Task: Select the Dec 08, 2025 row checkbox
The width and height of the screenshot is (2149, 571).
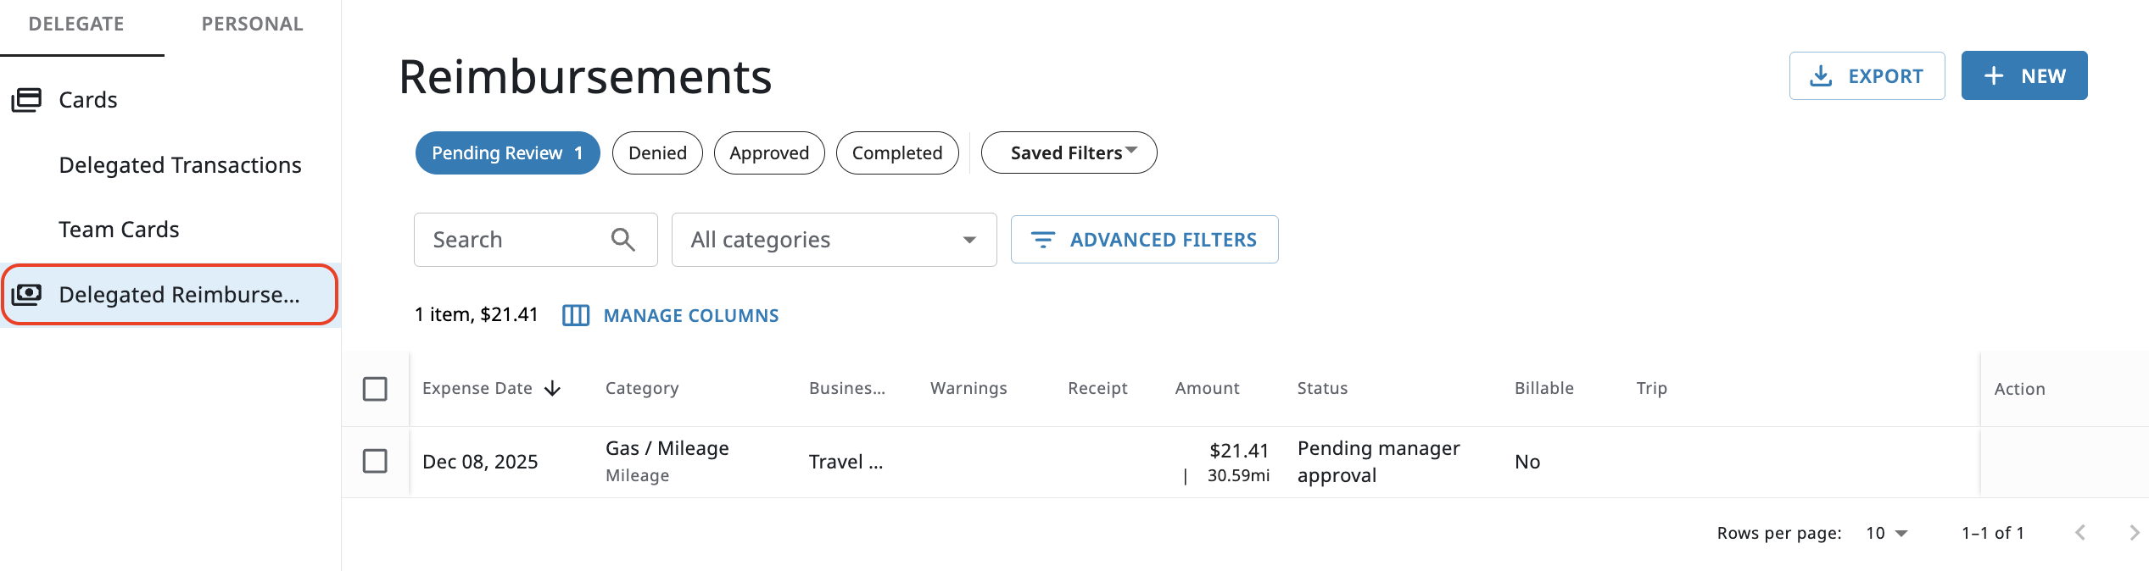Action: [x=375, y=461]
